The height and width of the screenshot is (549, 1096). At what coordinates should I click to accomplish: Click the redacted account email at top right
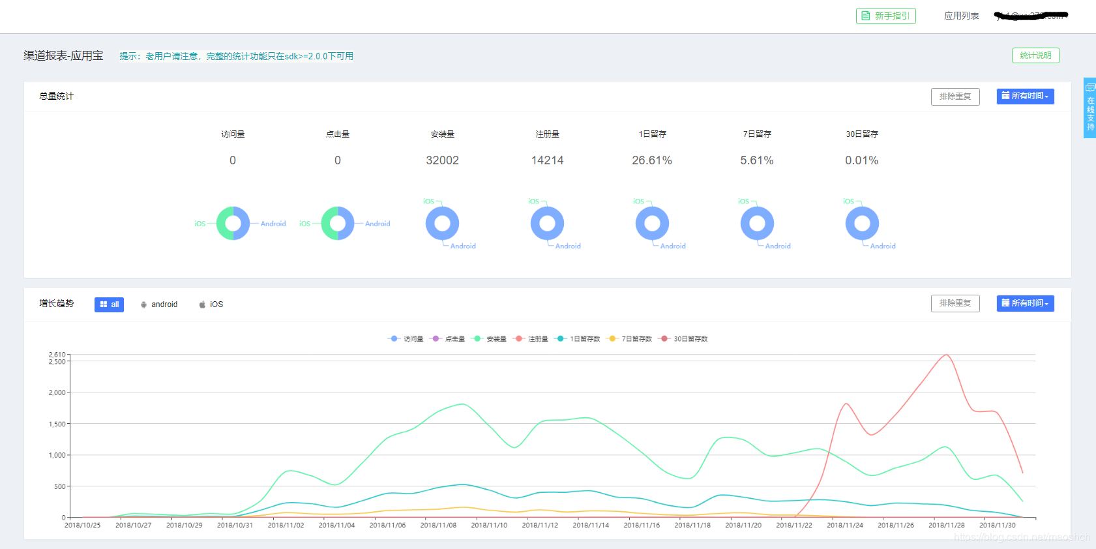coord(1031,16)
